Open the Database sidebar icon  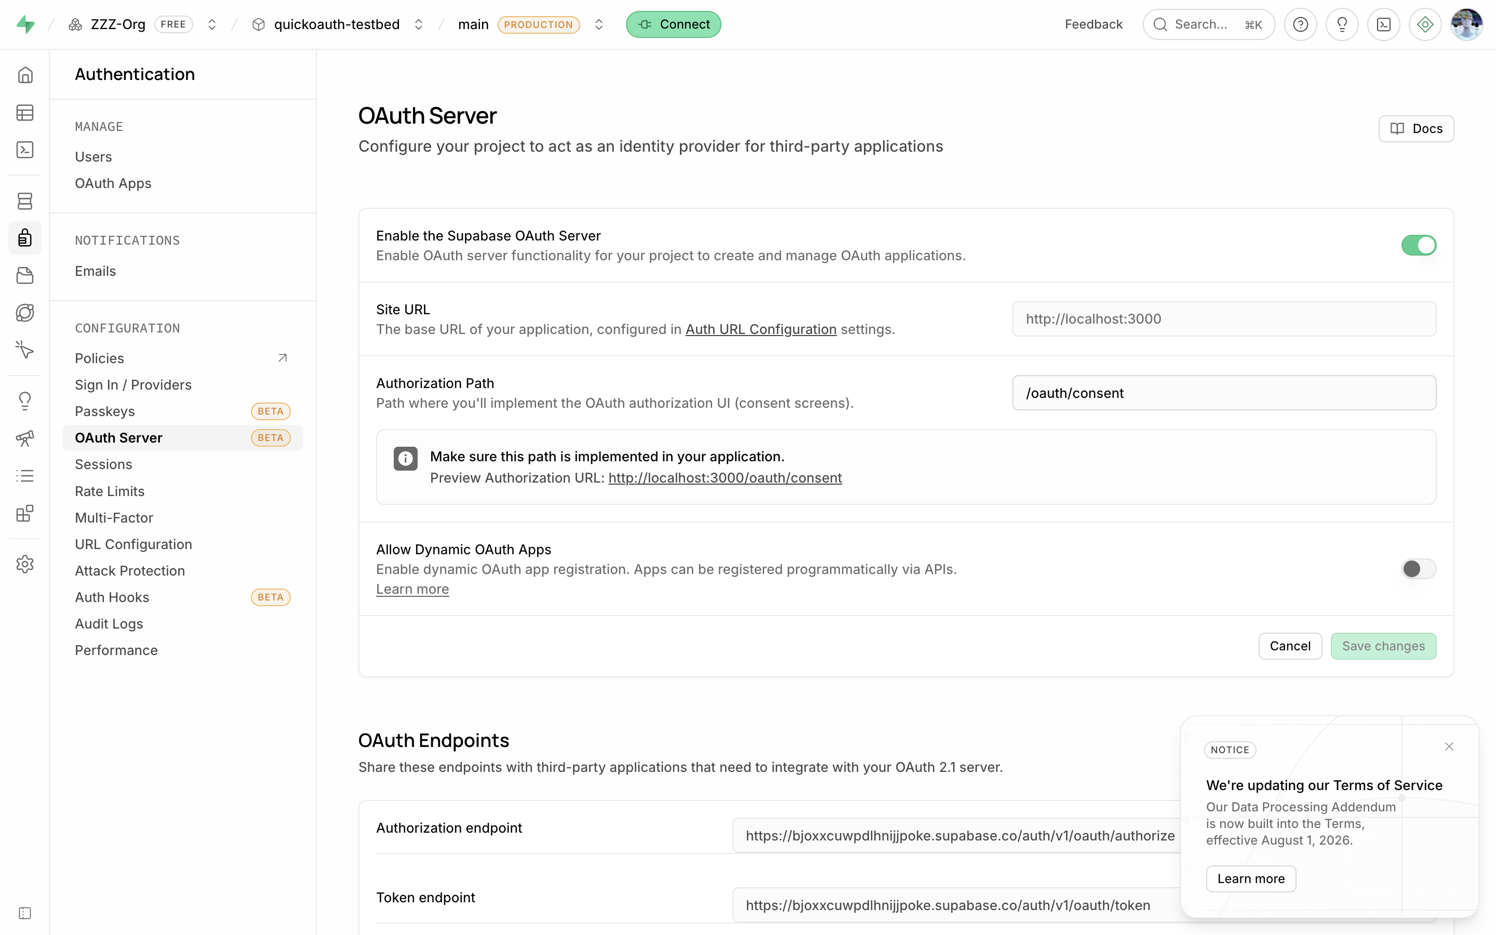click(25, 201)
